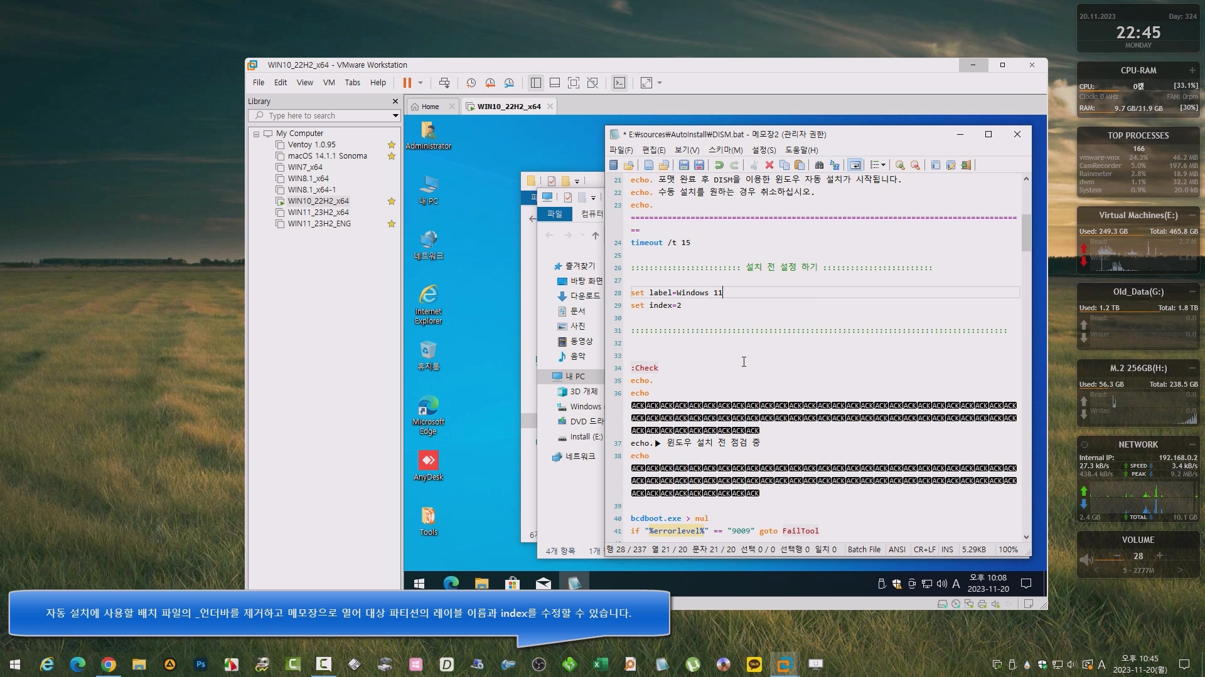Enter full screen mode in VMware toolbar
The width and height of the screenshot is (1205, 677).
(x=574, y=83)
